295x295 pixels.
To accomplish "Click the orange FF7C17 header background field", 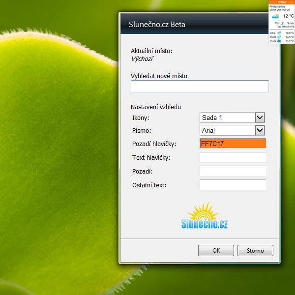I will pyautogui.click(x=233, y=144).
